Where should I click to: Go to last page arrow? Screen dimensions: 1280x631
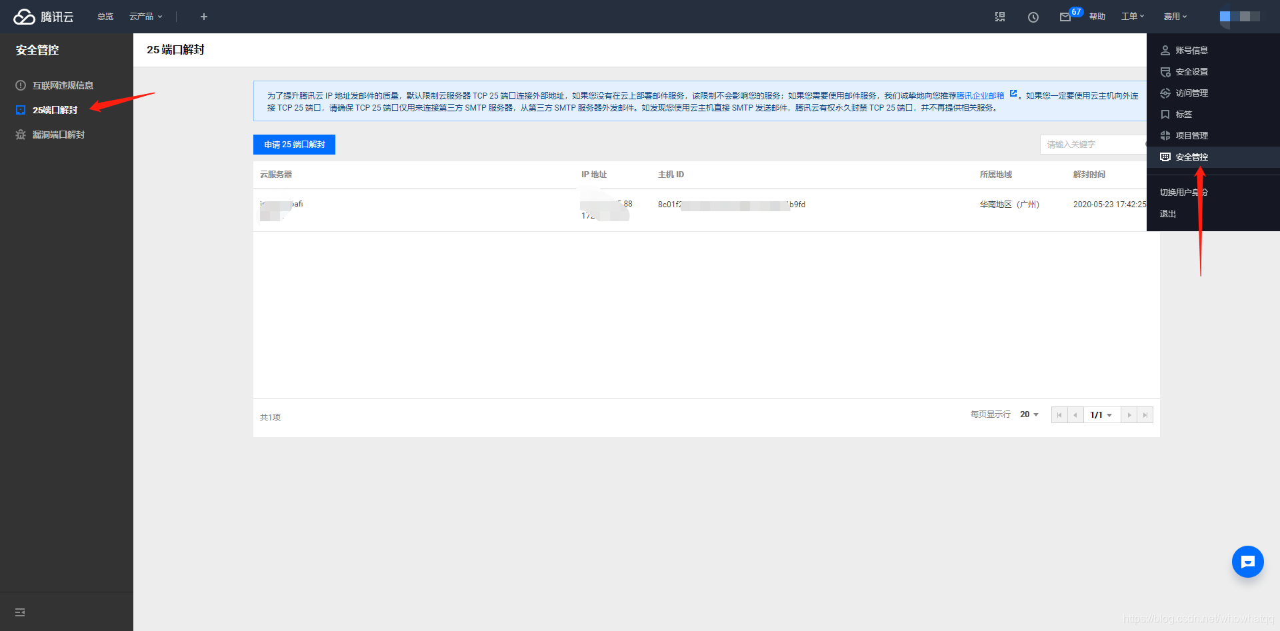tap(1145, 415)
